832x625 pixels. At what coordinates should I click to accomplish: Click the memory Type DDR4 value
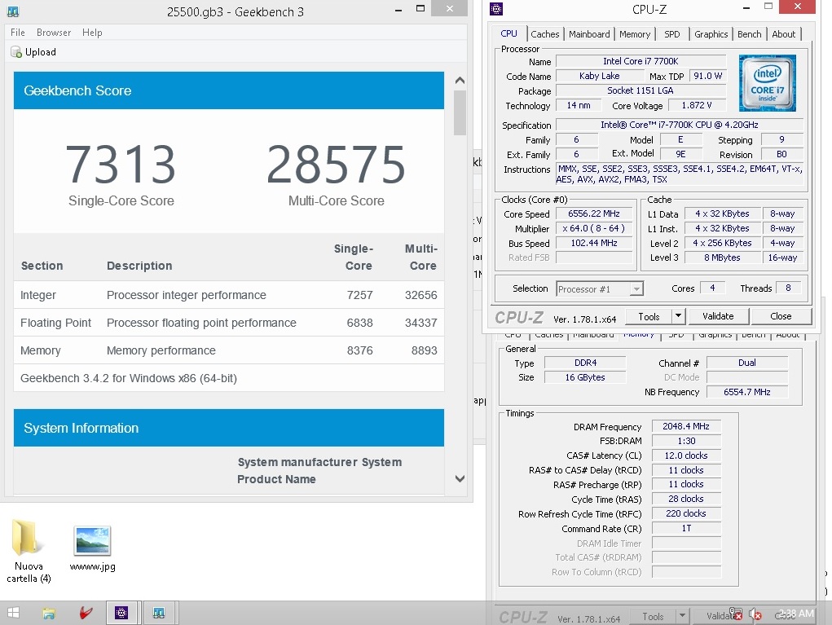pos(585,363)
